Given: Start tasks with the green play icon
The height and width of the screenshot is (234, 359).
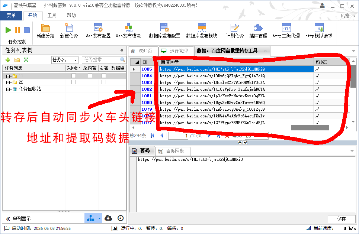Looking at the screenshot, I should pos(8,30).
